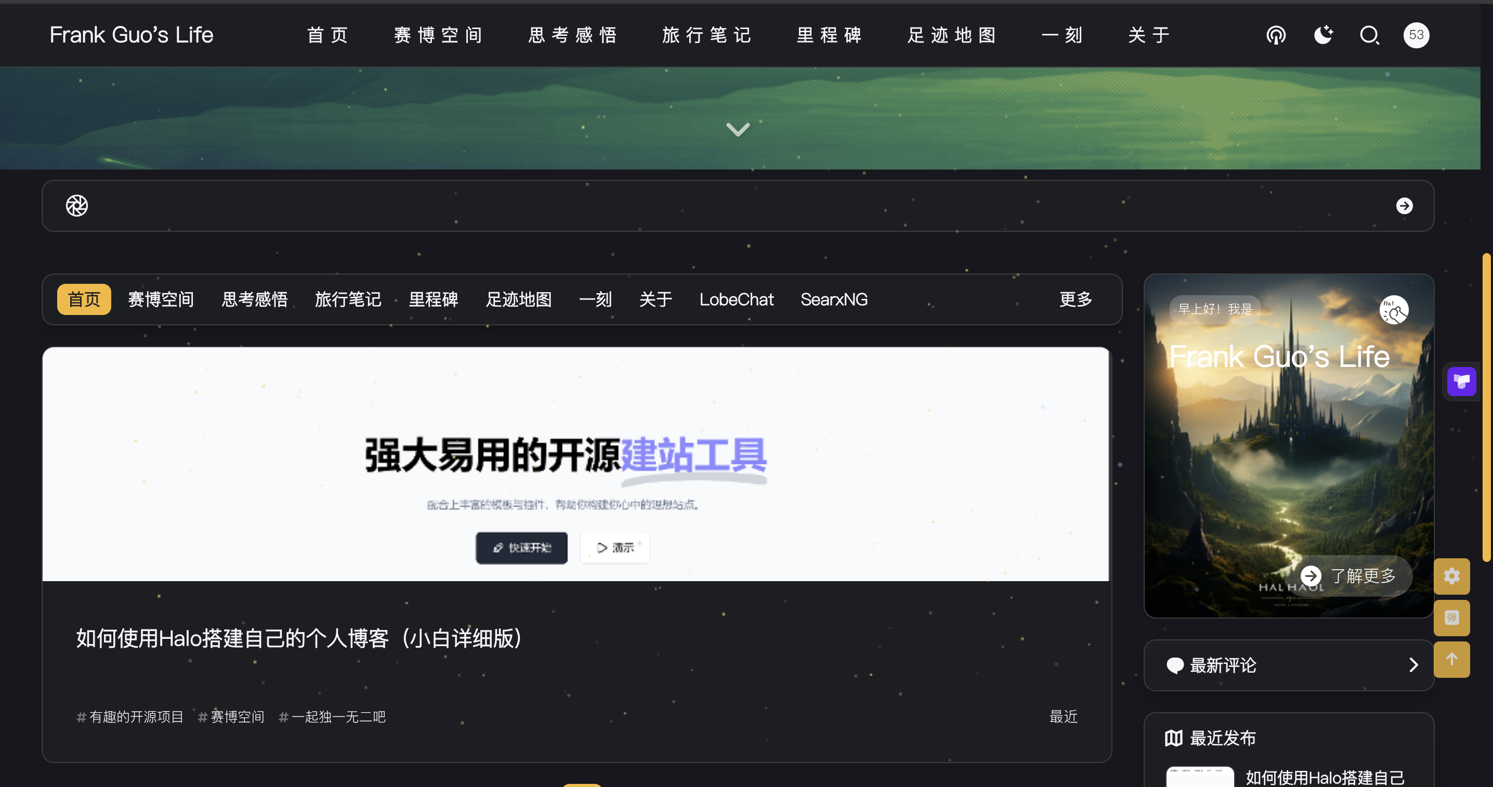
Task: Click the waving hand avatar icon
Action: [1393, 310]
